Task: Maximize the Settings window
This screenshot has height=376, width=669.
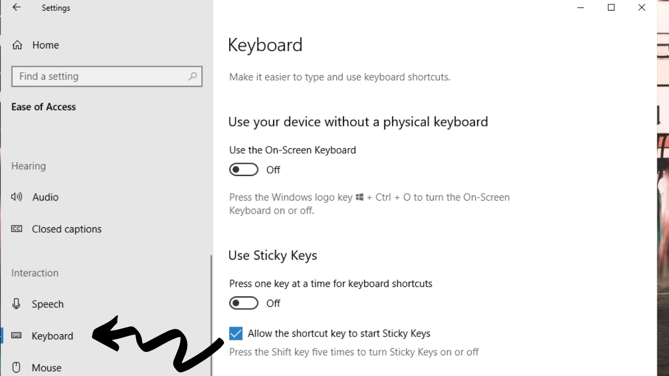Action: [x=611, y=8]
